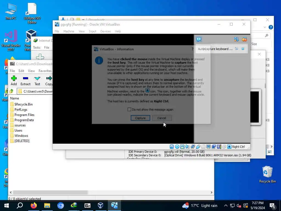This screenshot has height=211, width=281.
Task: Click the host key down-arrow icon
Action: 229,147
